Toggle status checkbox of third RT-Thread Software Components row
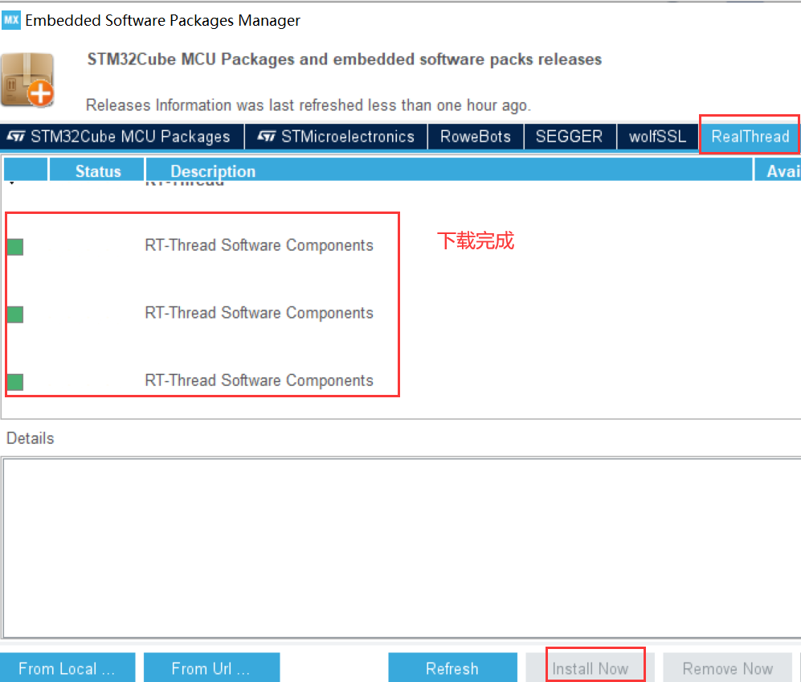The image size is (801, 682). (14, 382)
